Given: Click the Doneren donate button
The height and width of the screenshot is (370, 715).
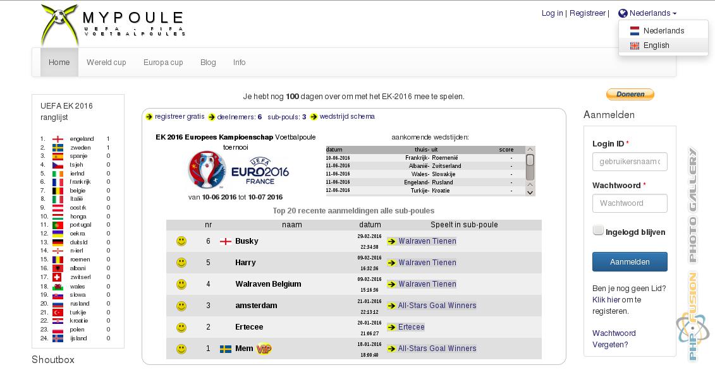Looking at the screenshot, I should [630, 94].
